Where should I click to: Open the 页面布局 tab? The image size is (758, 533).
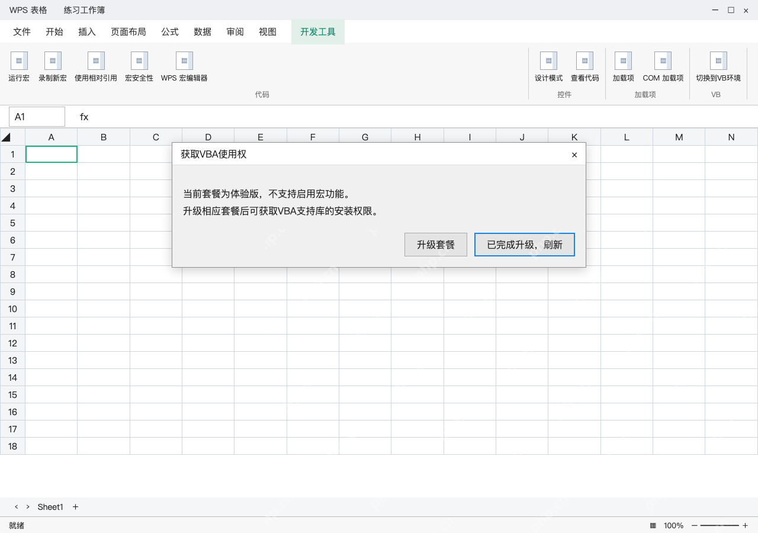pos(129,32)
